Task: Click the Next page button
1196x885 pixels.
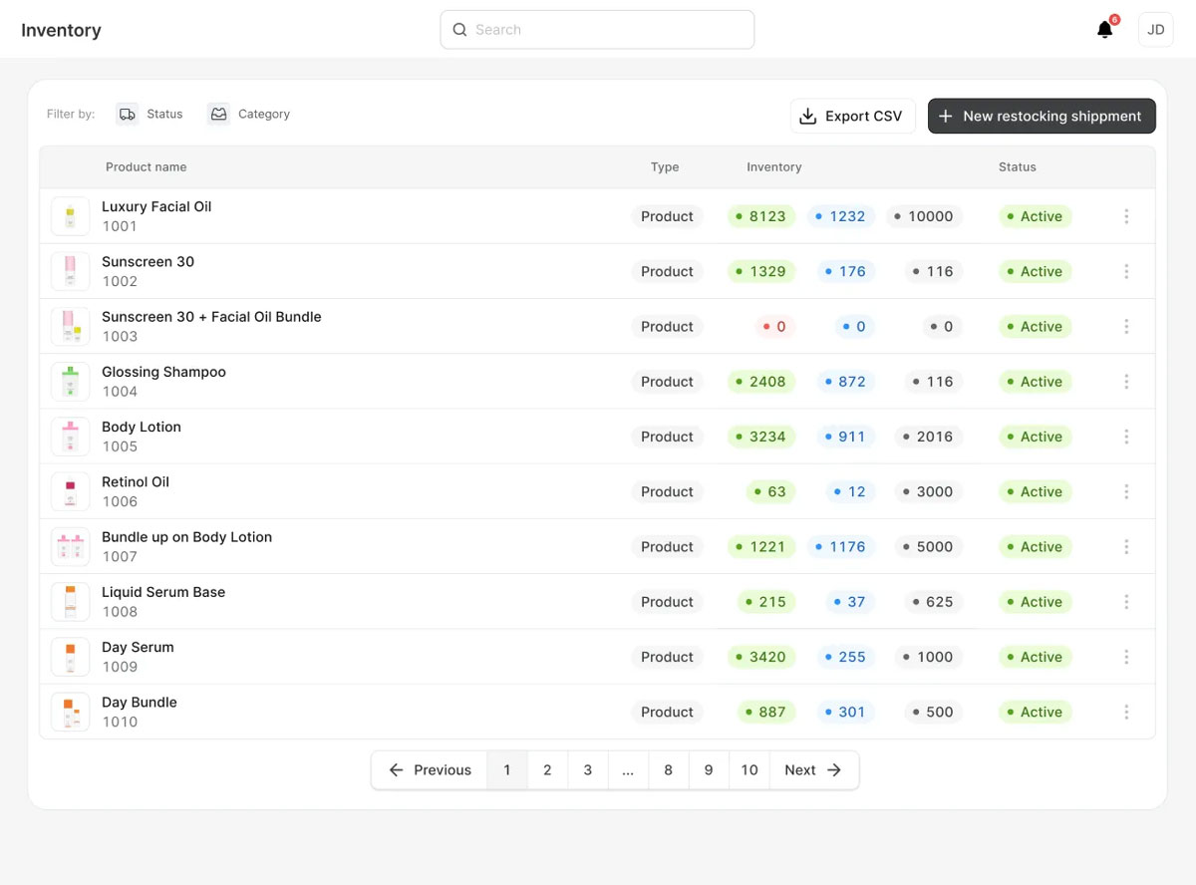Action: pyautogui.click(x=813, y=769)
